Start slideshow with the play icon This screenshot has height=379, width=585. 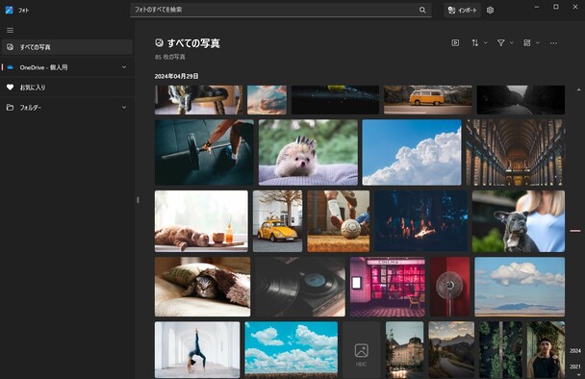click(455, 43)
